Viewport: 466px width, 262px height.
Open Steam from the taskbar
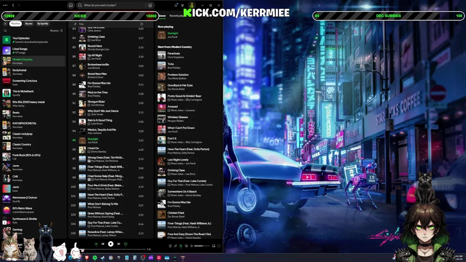(x=103, y=258)
